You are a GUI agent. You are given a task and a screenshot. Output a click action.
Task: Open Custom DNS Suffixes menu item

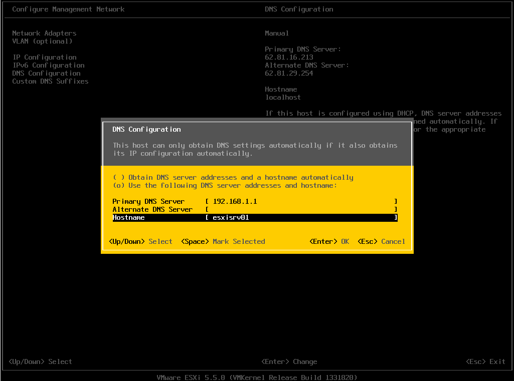50,81
